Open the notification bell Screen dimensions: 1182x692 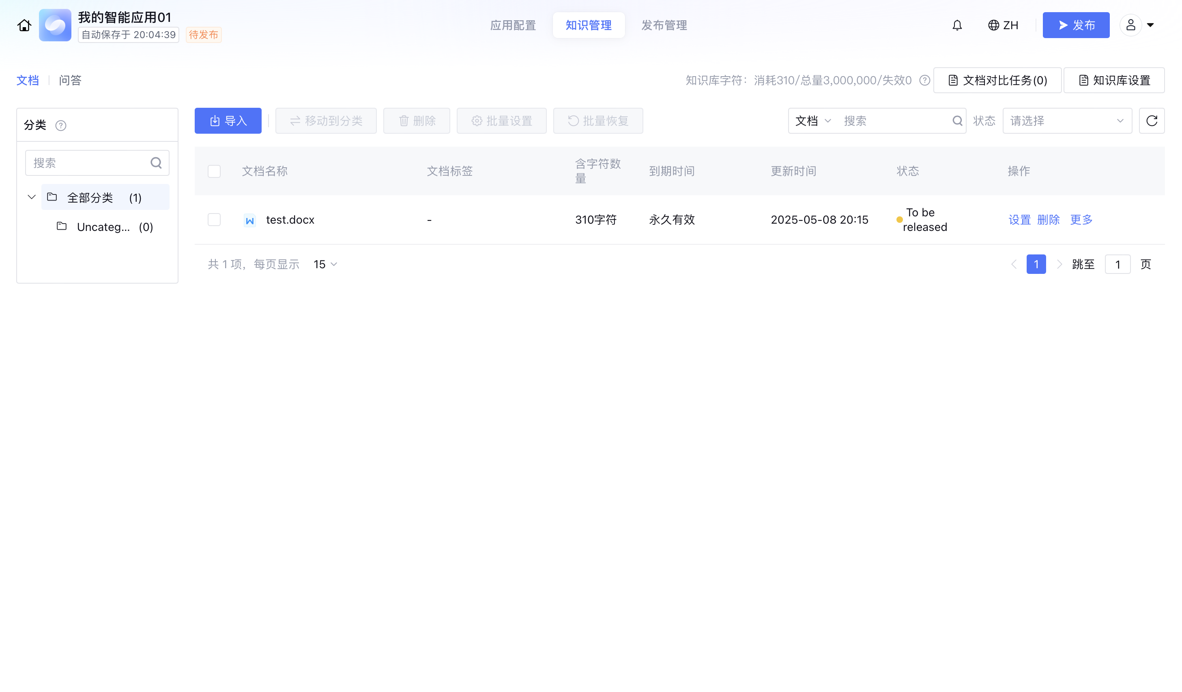coord(957,25)
